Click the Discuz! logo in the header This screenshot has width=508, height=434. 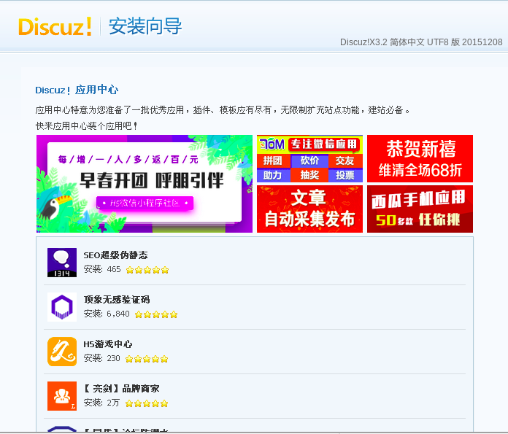[x=55, y=26]
